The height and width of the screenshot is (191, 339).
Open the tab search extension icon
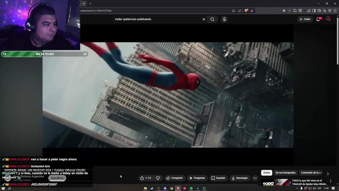[300, 11]
